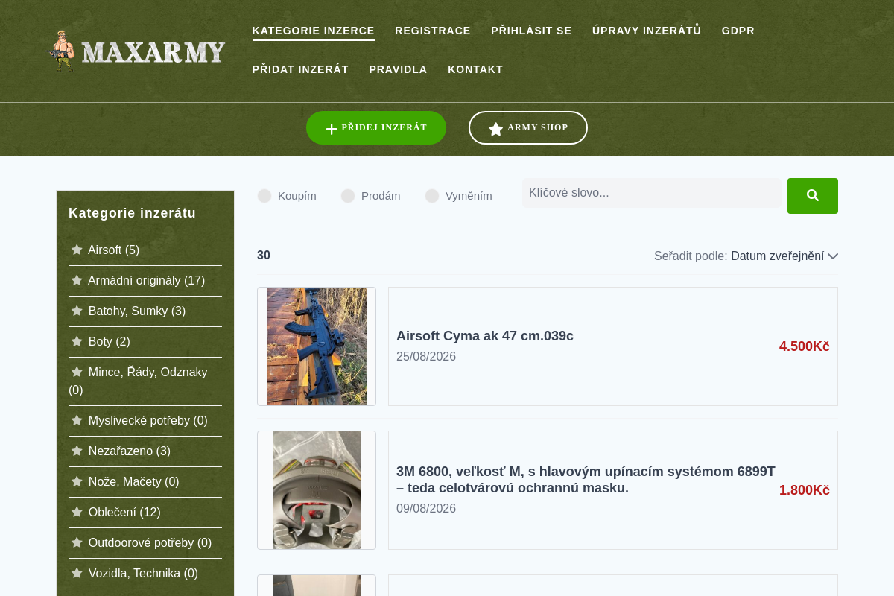This screenshot has width=894, height=596.
Task: Open the Datum zveřejnění sort dropdown
Action: tap(784, 256)
